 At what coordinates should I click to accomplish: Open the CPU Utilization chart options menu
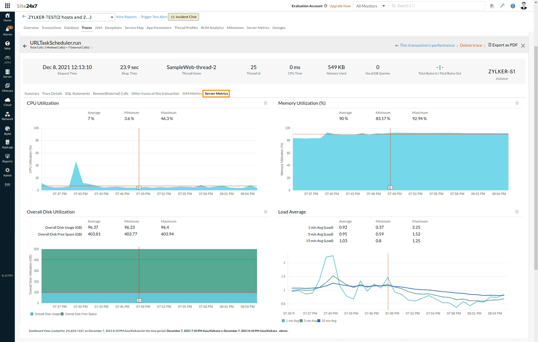(x=265, y=103)
